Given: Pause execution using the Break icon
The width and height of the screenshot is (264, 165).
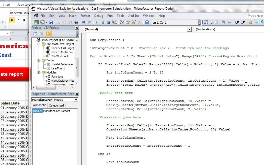Looking at the screenshot, I should point(103,22).
